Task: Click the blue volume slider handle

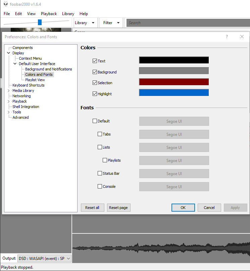Action: point(40,22)
